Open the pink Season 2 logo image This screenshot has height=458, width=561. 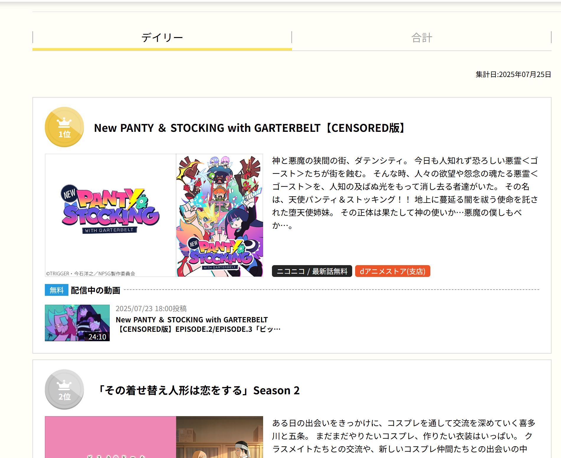coord(110,437)
